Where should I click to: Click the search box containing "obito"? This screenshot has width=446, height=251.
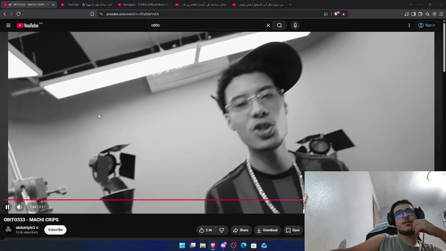pyautogui.click(x=207, y=25)
